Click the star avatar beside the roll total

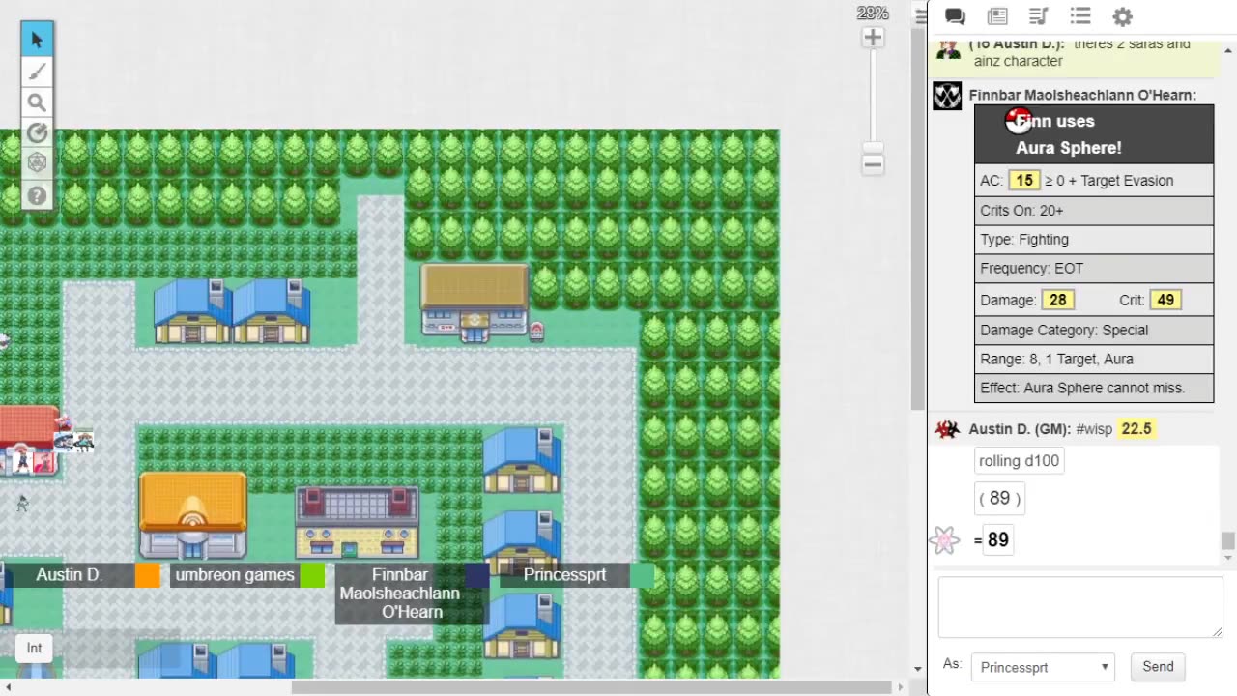click(945, 539)
